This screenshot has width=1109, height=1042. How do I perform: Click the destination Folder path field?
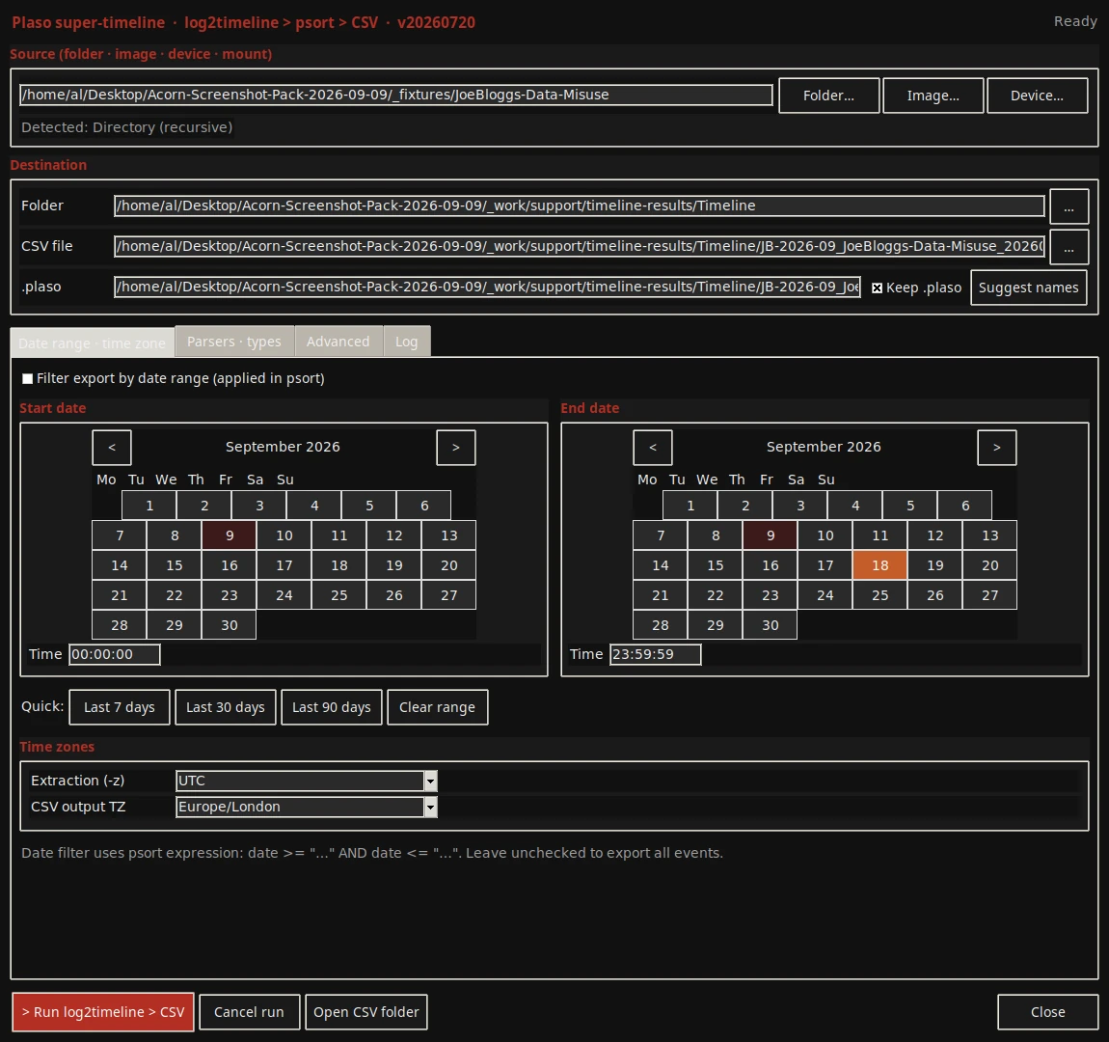(580, 206)
